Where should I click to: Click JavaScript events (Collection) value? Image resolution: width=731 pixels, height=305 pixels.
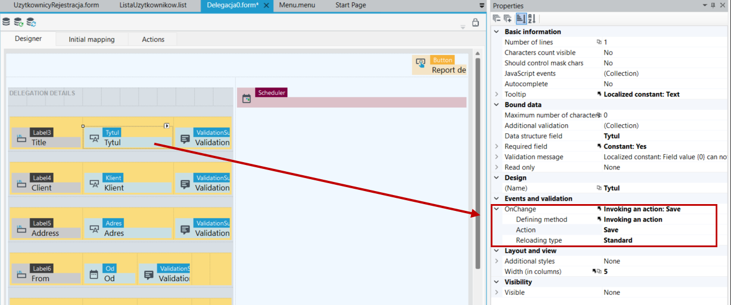coord(621,74)
